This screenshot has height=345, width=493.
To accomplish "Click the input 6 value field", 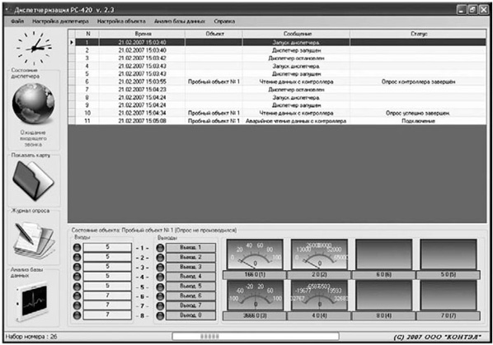I will (x=107, y=296).
